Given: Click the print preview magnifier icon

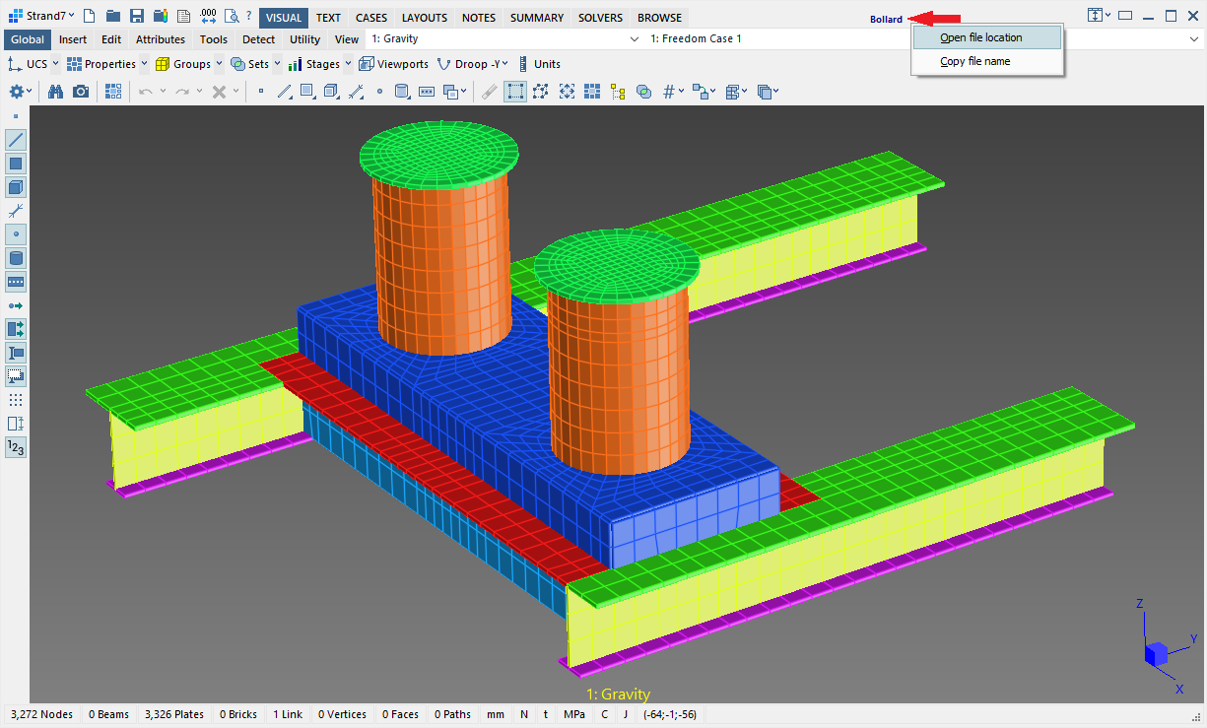Looking at the screenshot, I should coord(232,16).
